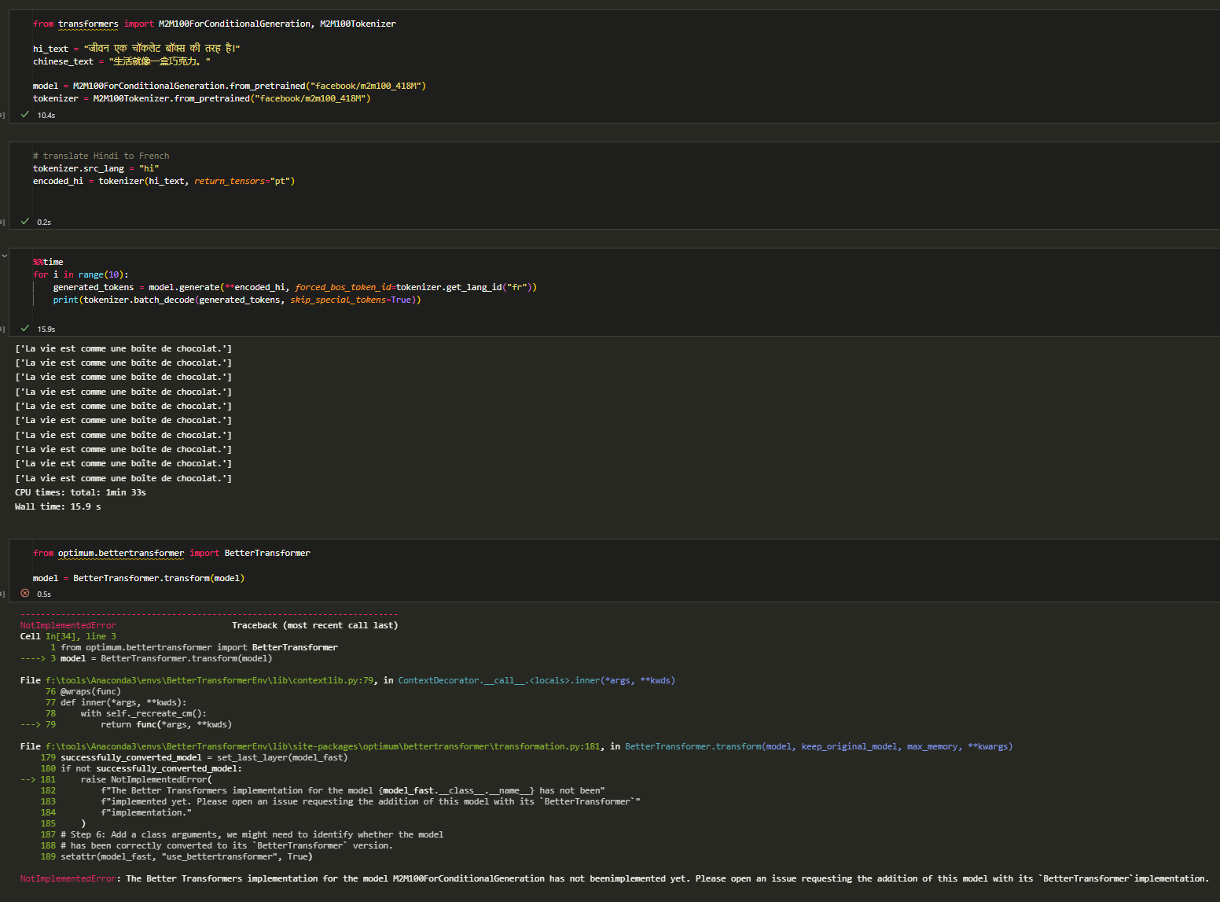Viewport: 1220px width, 902px height.
Task: Collapse the %%time code cell using its chevron
Action: [x=4, y=255]
